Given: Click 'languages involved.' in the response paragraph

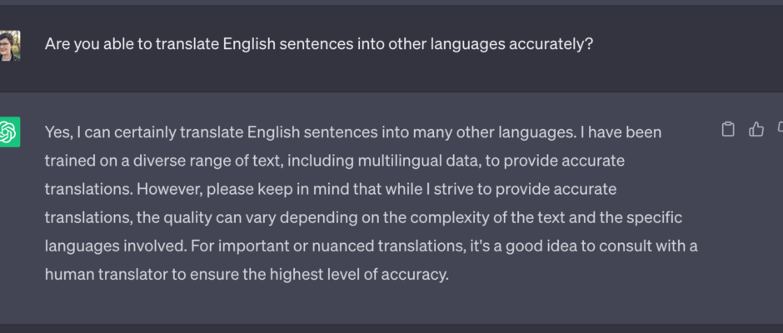Looking at the screenshot, I should coord(116,246).
